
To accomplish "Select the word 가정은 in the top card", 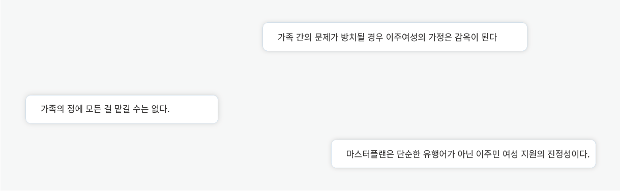I will coord(440,37).
